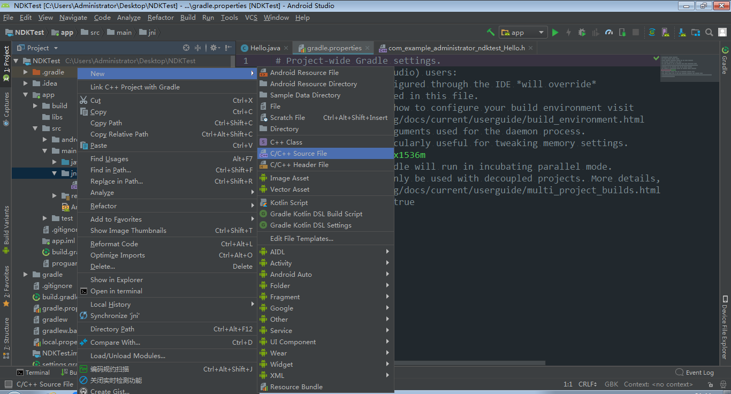
Task: Click the editor horizontal scrollbar
Action: click(x=470, y=363)
